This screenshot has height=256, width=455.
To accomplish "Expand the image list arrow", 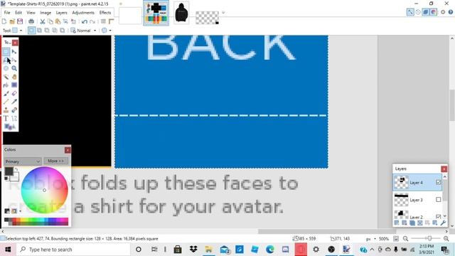I will coord(223,13).
